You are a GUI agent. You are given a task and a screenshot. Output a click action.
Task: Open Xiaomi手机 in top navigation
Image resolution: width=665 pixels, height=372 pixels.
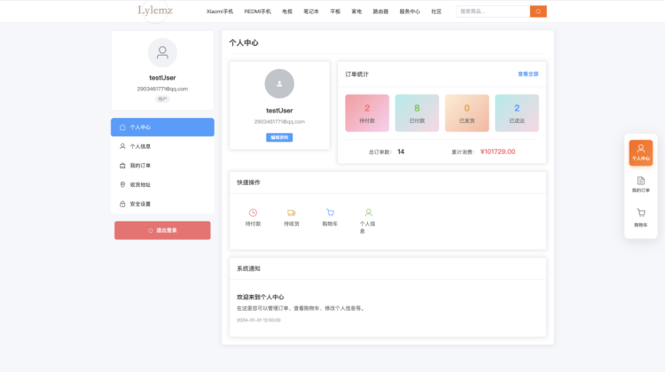click(220, 12)
